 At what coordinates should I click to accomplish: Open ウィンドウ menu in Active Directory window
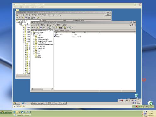tap(56, 25)
